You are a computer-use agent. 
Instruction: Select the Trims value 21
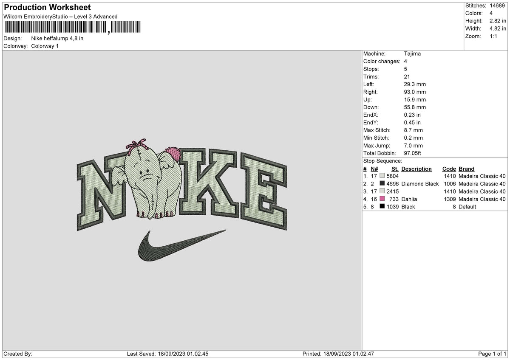(x=407, y=77)
